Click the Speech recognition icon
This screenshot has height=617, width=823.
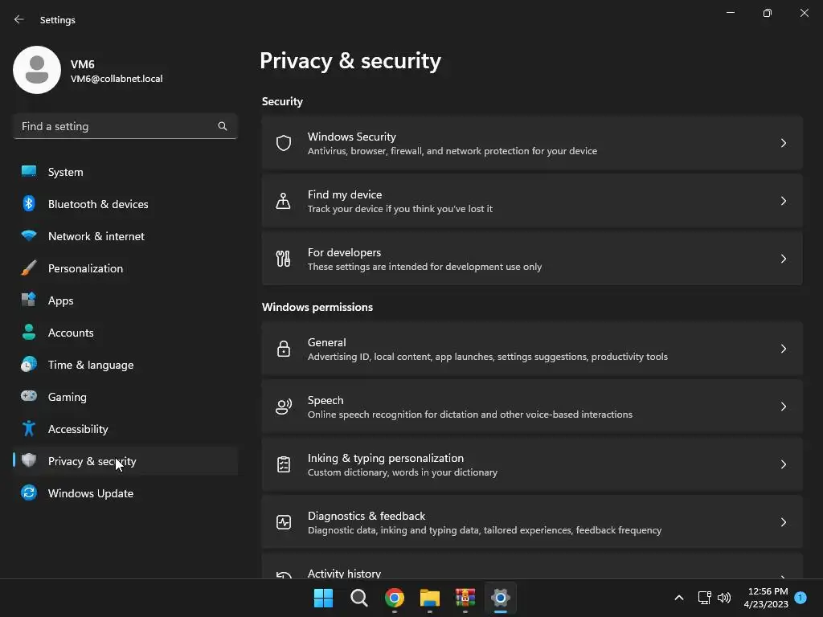(x=284, y=407)
